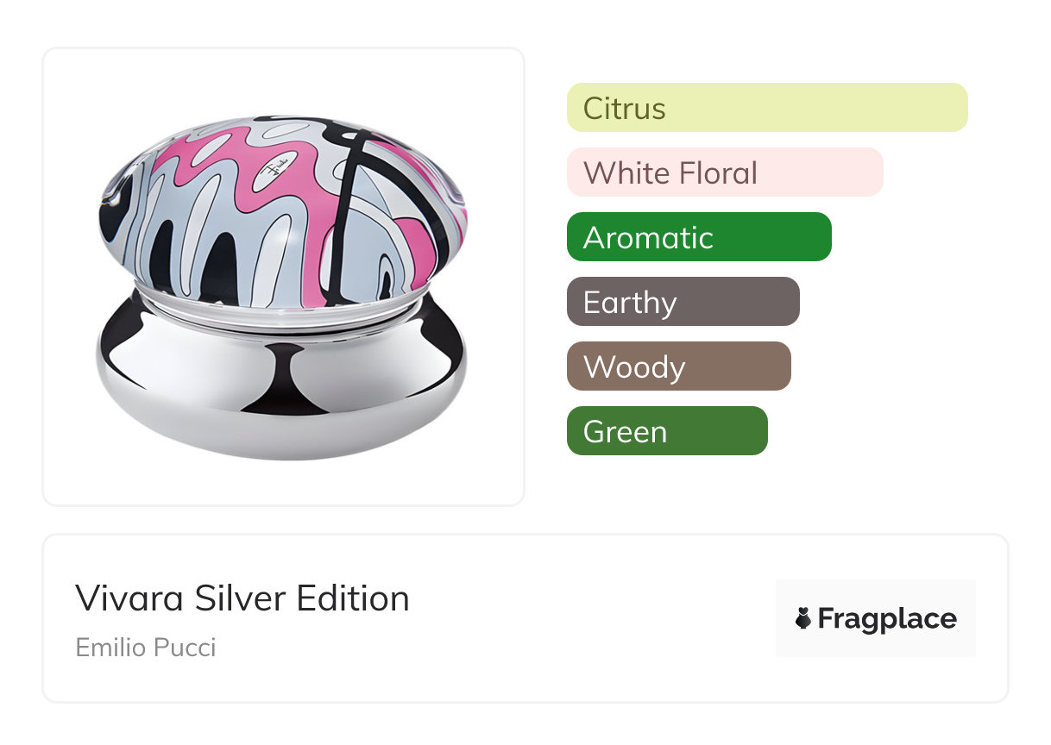Select the Green accord bar
This screenshot has height=745, width=1051.
pyautogui.click(x=666, y=431)
